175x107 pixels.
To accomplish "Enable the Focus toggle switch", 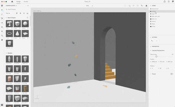I will pos(172,74).
